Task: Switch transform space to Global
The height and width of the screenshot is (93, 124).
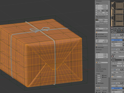Action: pos(99,11)
